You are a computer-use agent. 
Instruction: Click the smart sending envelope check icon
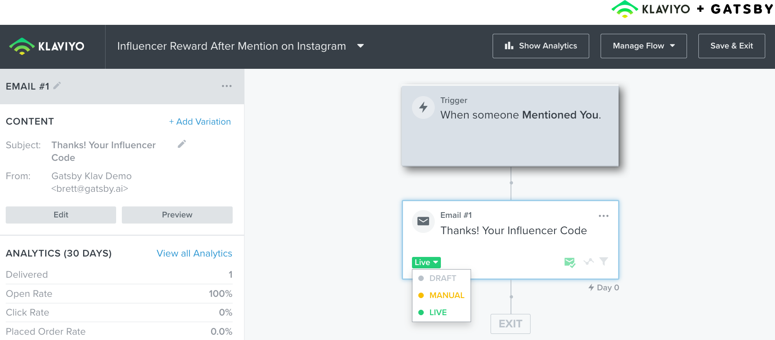coord(570,262)
